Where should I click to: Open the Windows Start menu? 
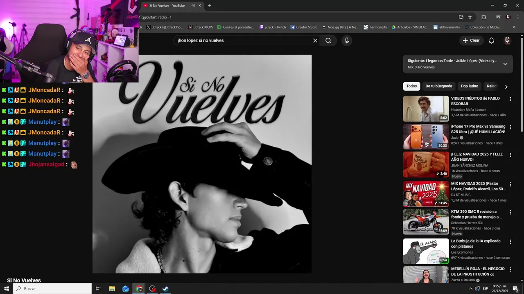pyautogui.click(x=7, y=289)
